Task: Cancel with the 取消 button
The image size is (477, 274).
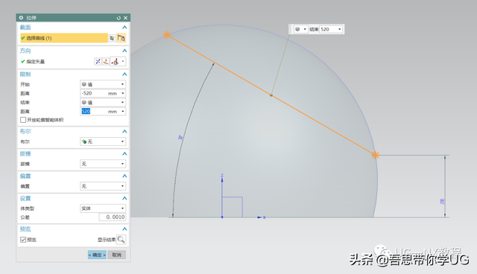Action: point(116,255)
